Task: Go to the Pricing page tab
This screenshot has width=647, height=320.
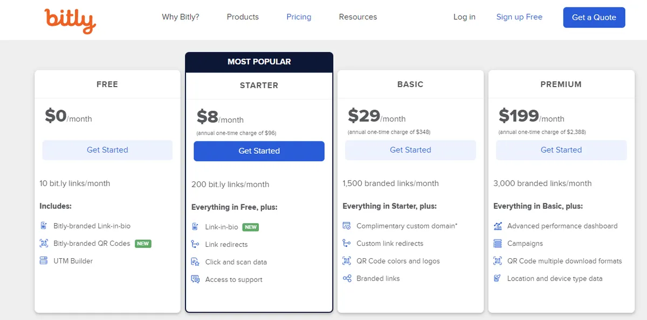Action: [299, 17]
